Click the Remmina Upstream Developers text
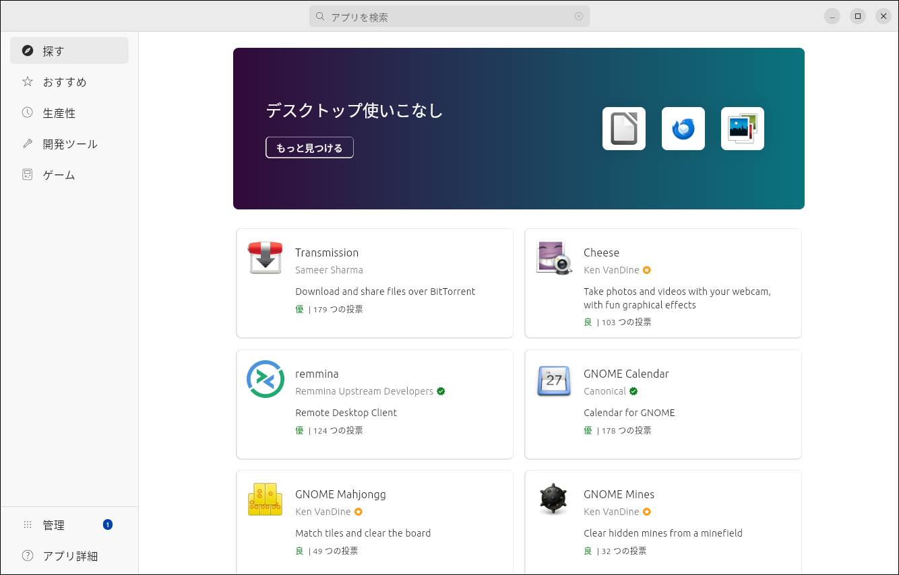Screen dimensions: 899x575 (364, 391)
